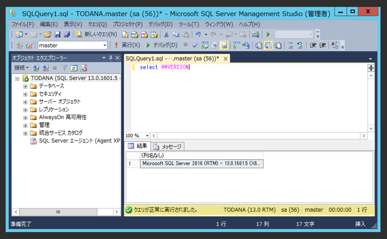Save the query with the floppy disk icon
The image size is (387, 239).
(x=57, y=34)
